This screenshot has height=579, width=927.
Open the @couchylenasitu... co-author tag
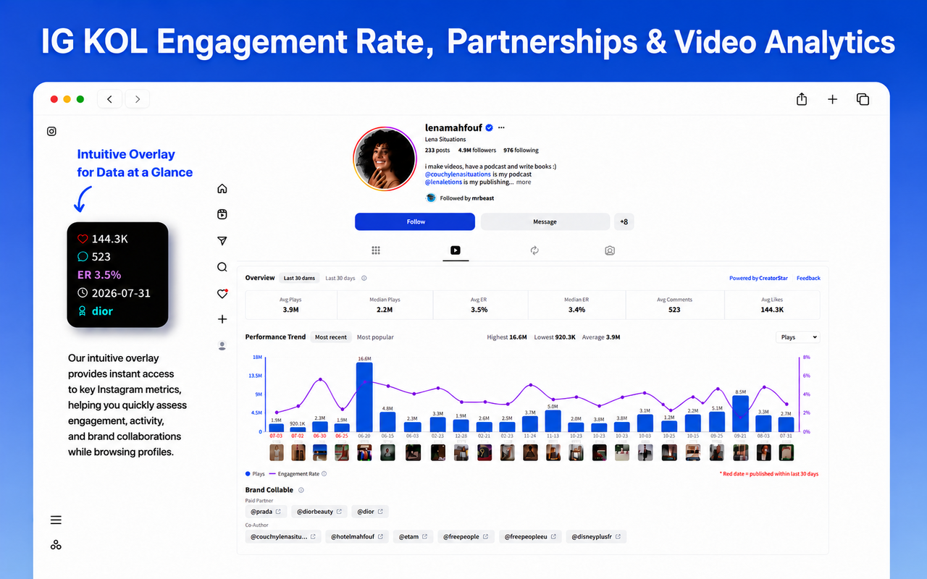click(284, 536)
